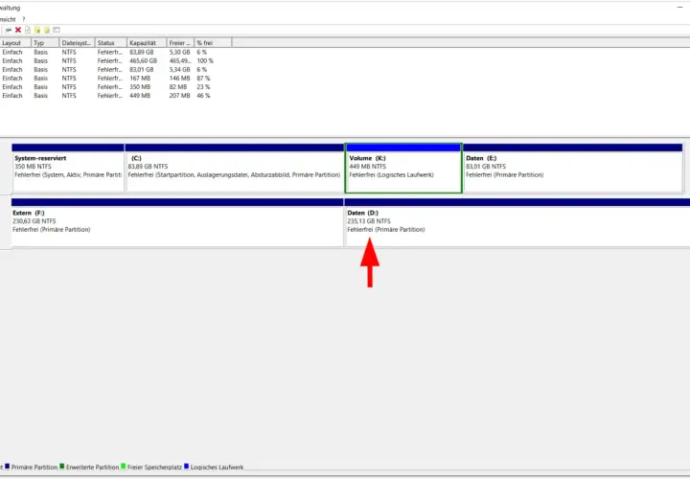Click the window layout view toolbar icon
The height and width of the screenshot is (479, 690).
(57, 30)
